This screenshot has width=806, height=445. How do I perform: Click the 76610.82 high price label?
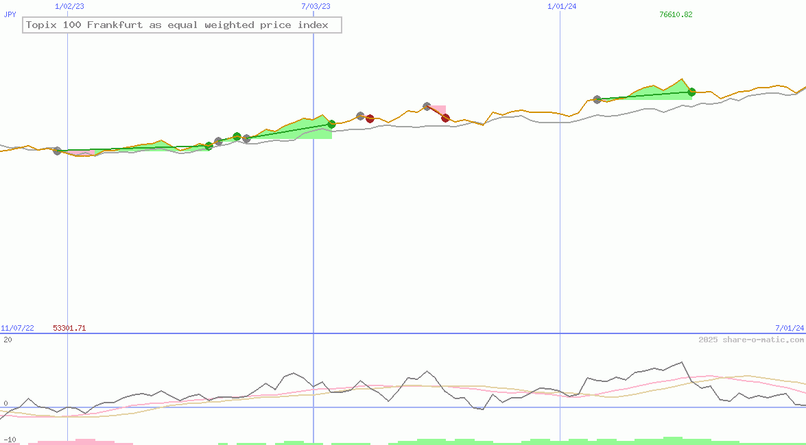(x=675, y=14)
